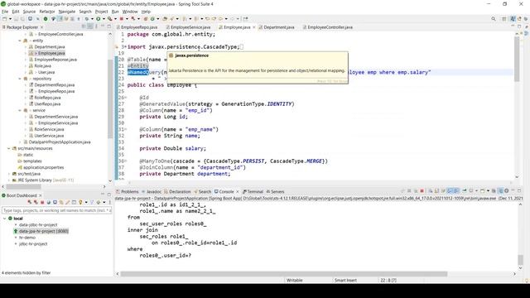Click the Package Explorer horizontal scrollbar

[x=24, y=186]
